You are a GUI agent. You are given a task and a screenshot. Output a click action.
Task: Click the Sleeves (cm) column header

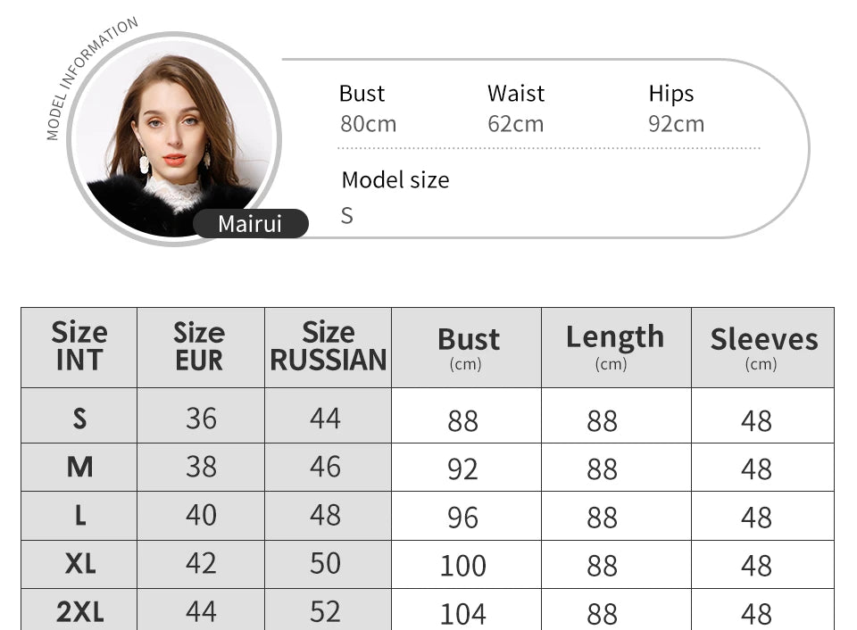762,347
